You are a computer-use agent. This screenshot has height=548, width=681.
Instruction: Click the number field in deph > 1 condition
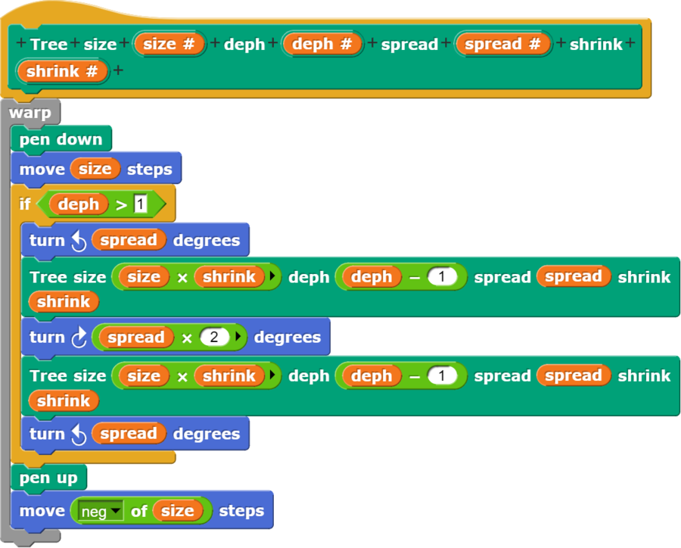coord(140,204)
